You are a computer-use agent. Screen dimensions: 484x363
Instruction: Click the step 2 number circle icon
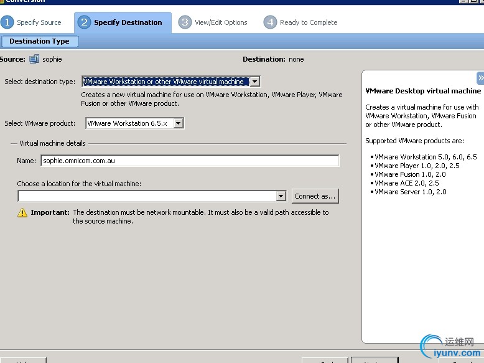click(x=84, y=22)
